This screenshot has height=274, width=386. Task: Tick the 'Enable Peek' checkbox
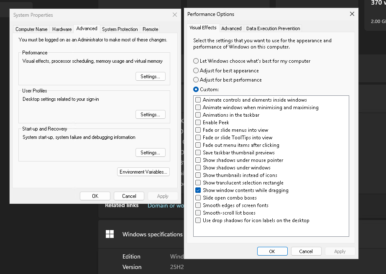coord(198,123)
